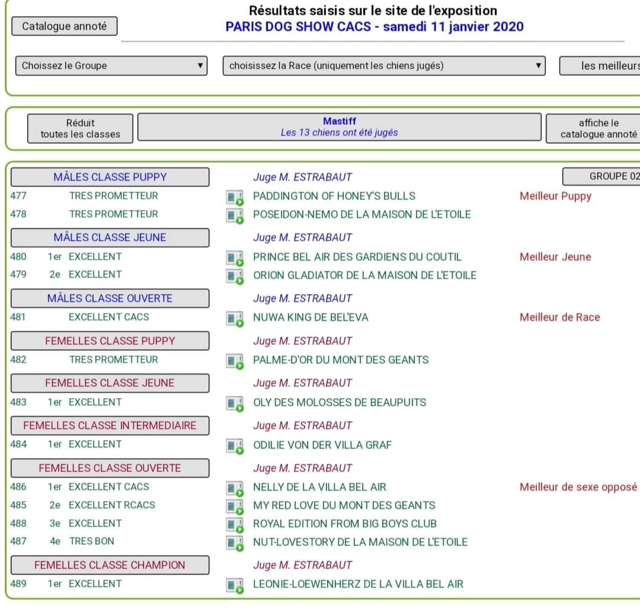Collapse the 'MÂLES CLASSE PUPPY' class header
The width and height of the screenshot is (640, 610).
pos(110,177)
